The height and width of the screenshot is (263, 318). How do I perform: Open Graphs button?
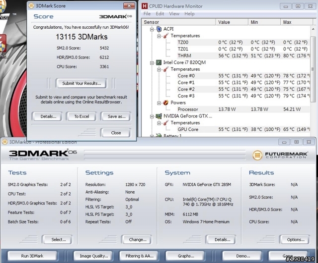click(x=186, y=256)
